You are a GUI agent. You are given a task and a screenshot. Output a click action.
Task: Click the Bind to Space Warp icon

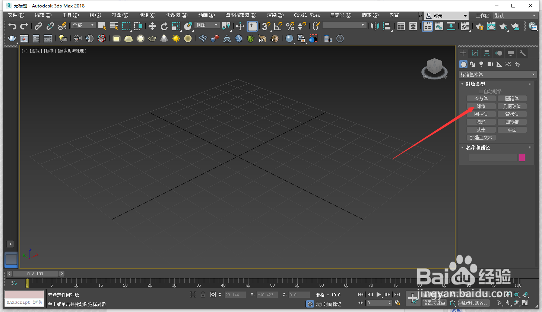tap(63, 26)
